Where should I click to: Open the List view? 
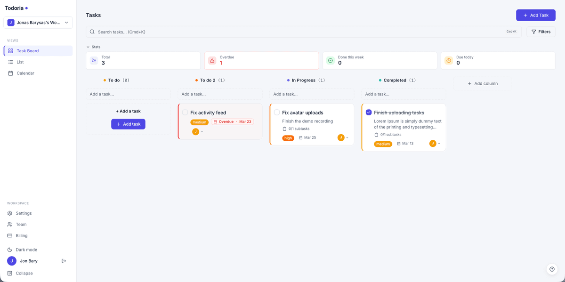coord(20,62)
